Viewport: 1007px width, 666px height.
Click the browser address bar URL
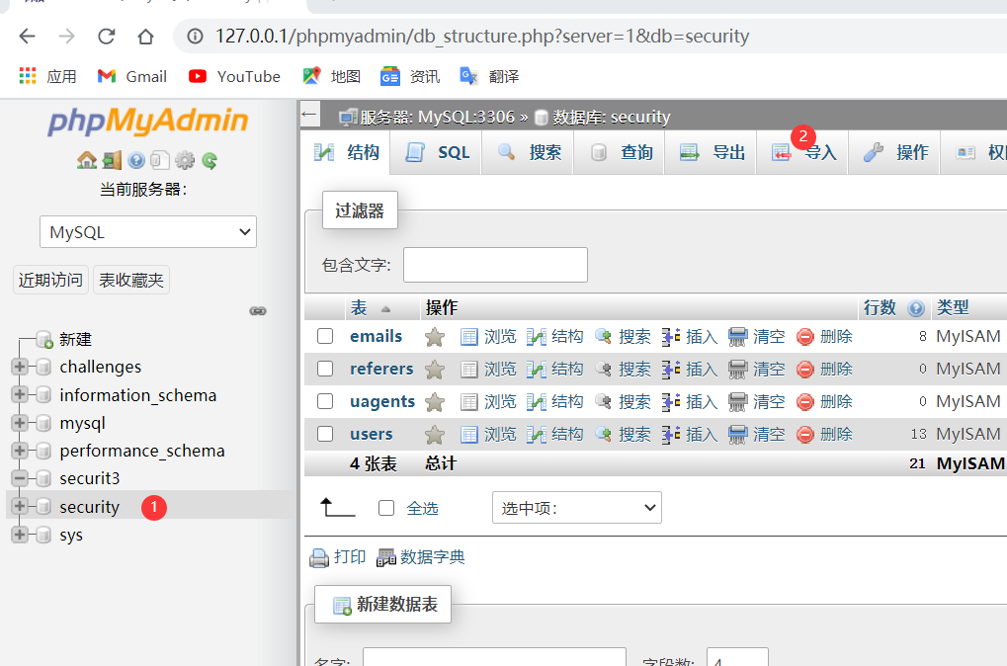[x=482, y=36]
